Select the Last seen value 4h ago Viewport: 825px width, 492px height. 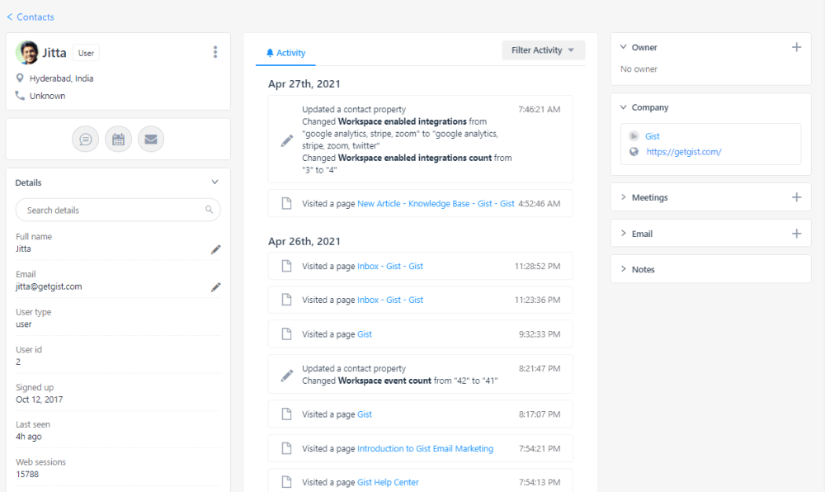(x=28, y=436)
